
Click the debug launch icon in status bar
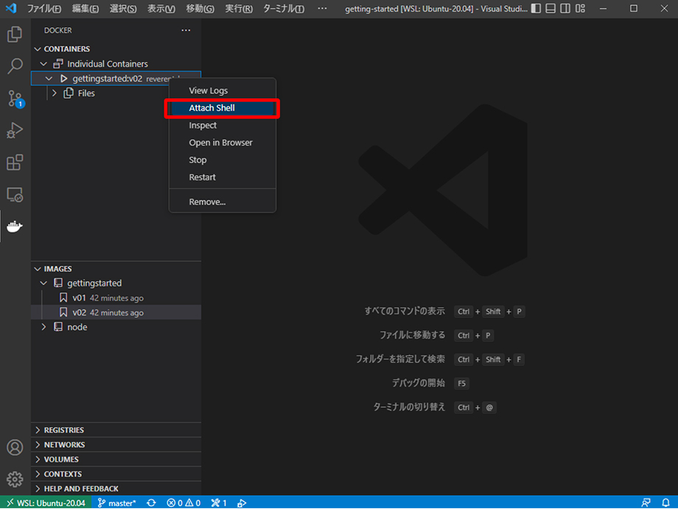(x=242, y=503)
